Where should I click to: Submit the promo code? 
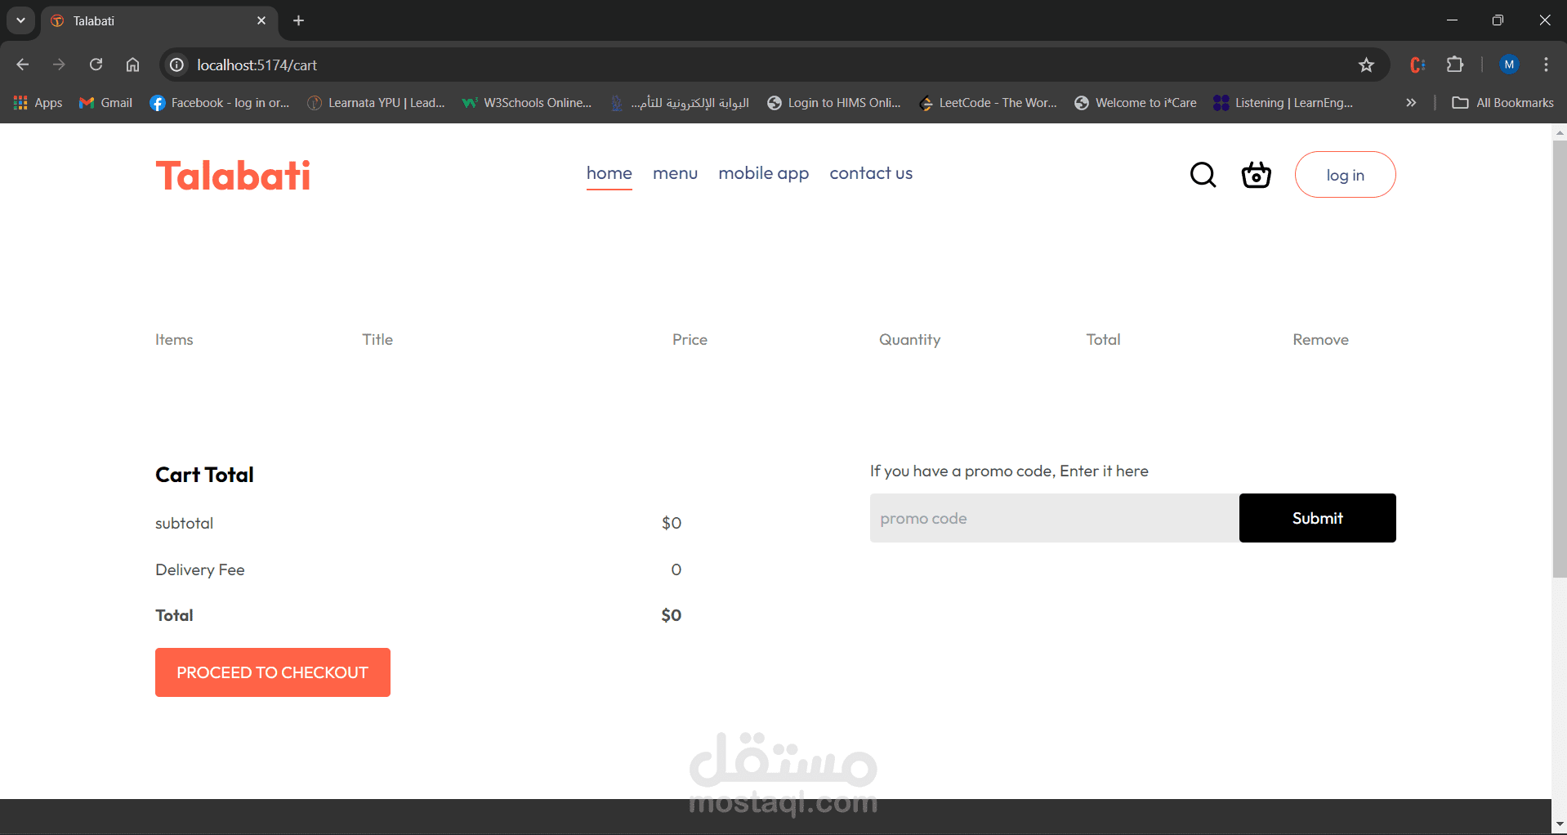1317,518
